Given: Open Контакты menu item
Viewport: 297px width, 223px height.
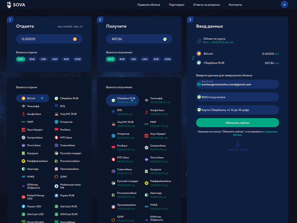Looking at the screenshot, I should click(x=235, y=5).
